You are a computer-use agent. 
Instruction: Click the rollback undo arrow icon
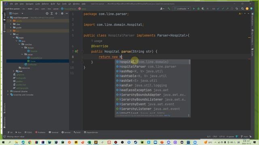(237, 8)
